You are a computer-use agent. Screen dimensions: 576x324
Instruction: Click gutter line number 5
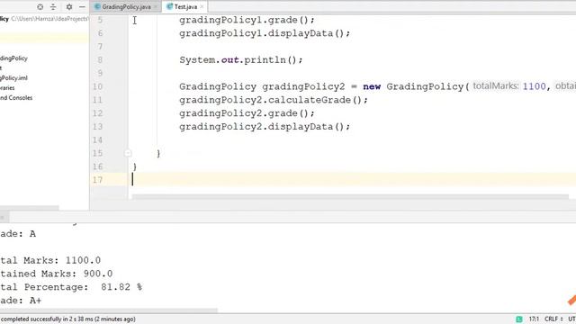tap(100, 20)
